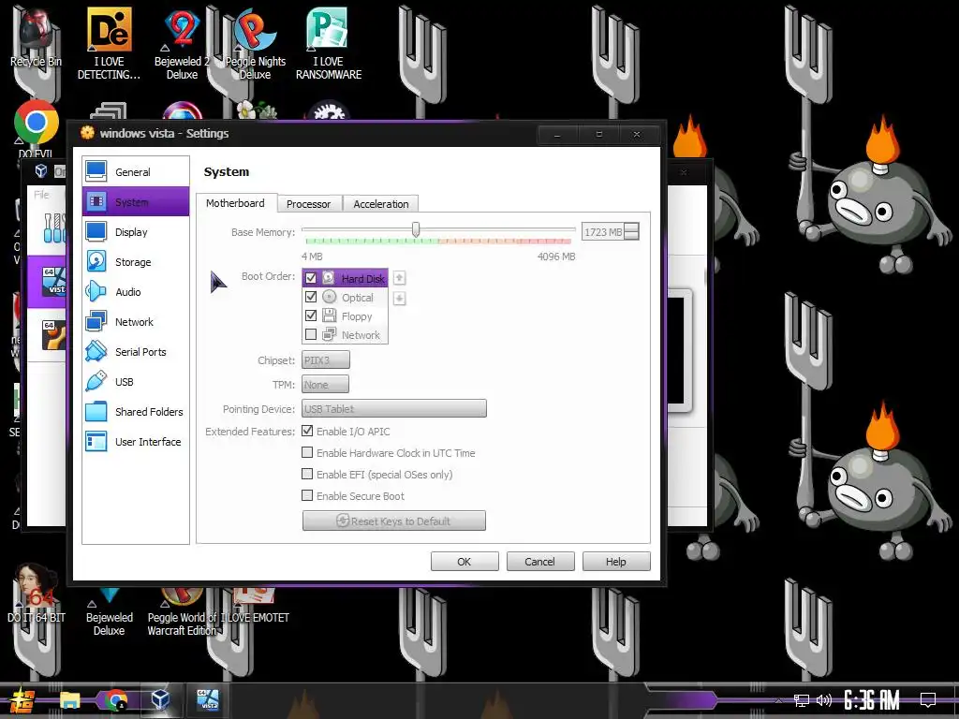Toggle Floppy boot checkbox

click(311, 315)
